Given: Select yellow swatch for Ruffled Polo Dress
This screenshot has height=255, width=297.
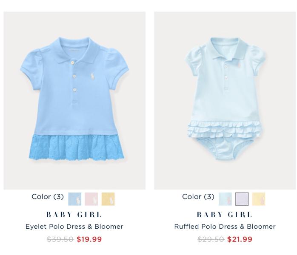Looking at the screenshot, I should coord(259,199).
